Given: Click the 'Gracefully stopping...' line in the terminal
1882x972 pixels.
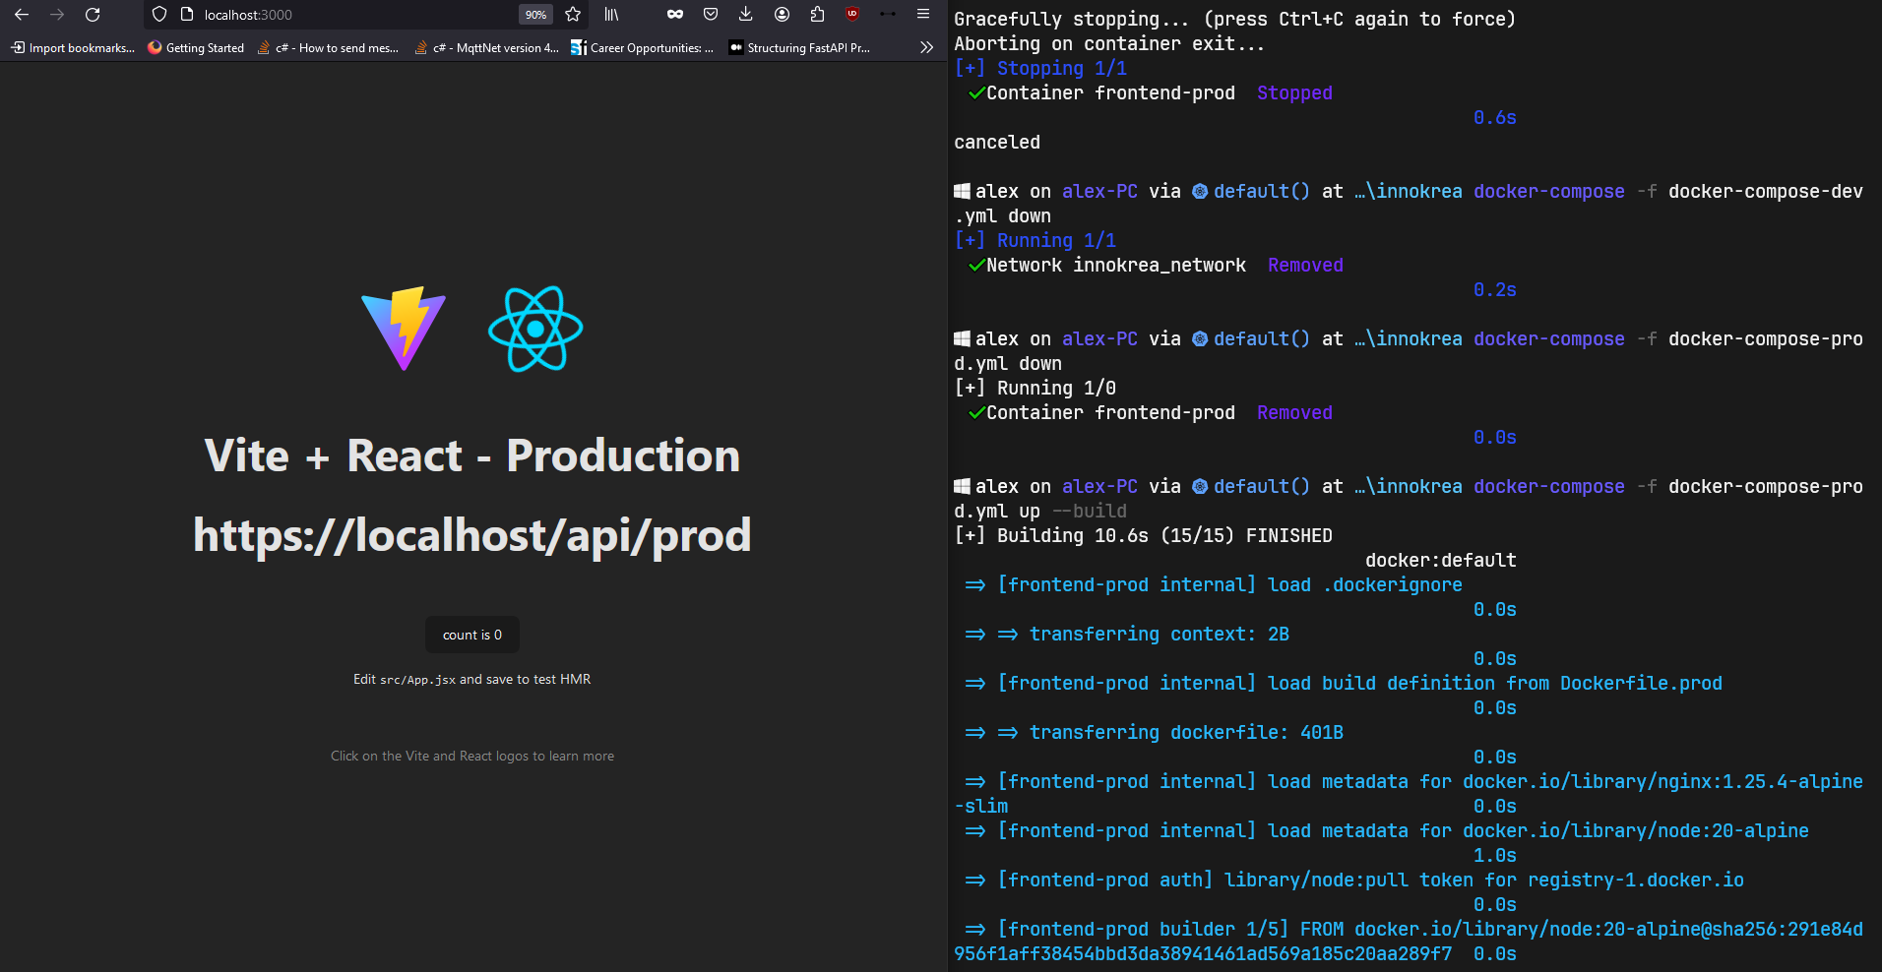Looking at the screenshot, I should pos(1234,19).
